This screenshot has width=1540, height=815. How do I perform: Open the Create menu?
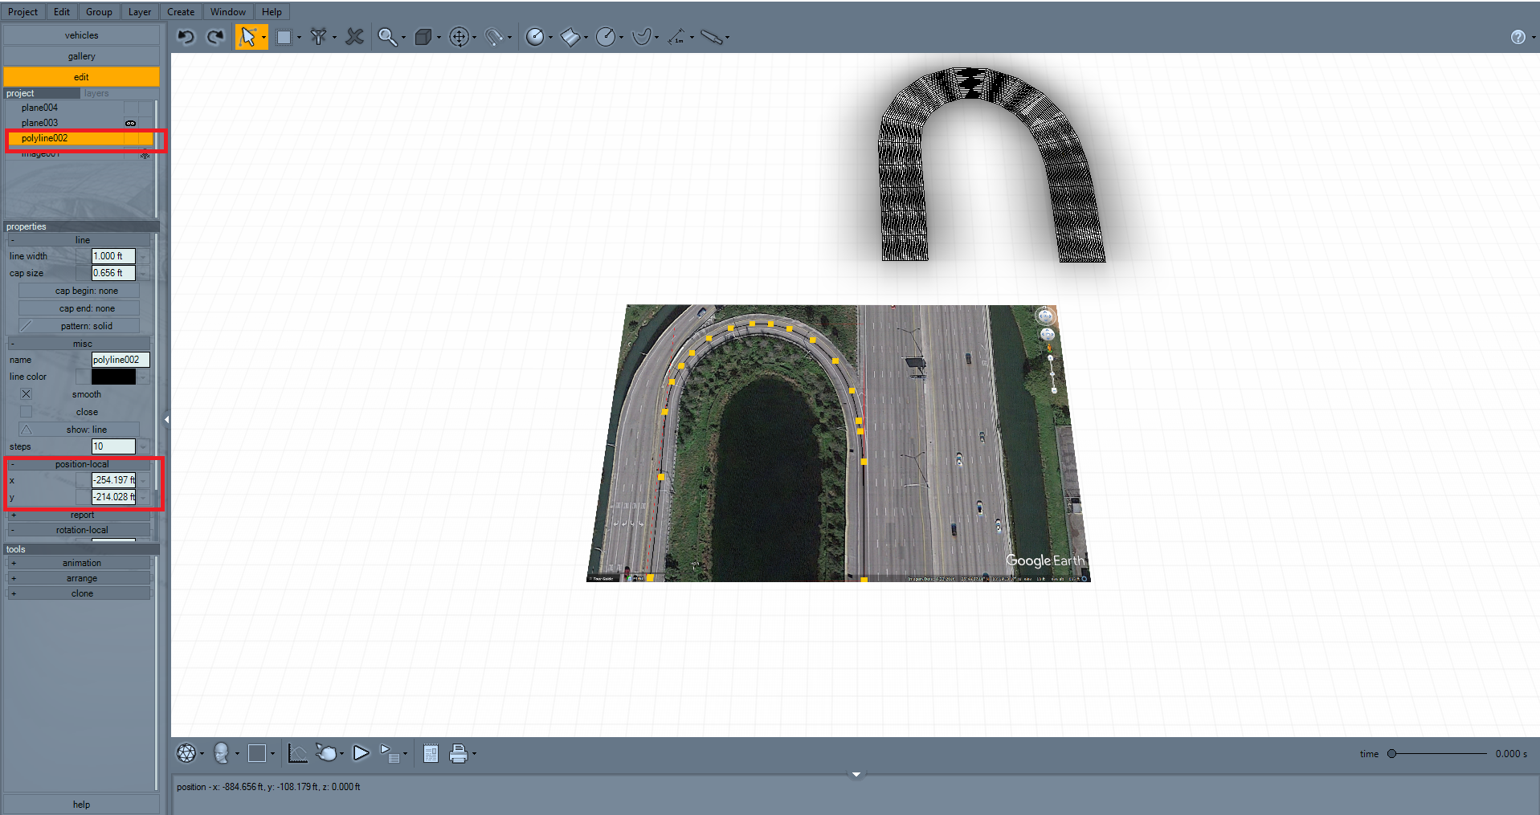(x=181, y=12)
